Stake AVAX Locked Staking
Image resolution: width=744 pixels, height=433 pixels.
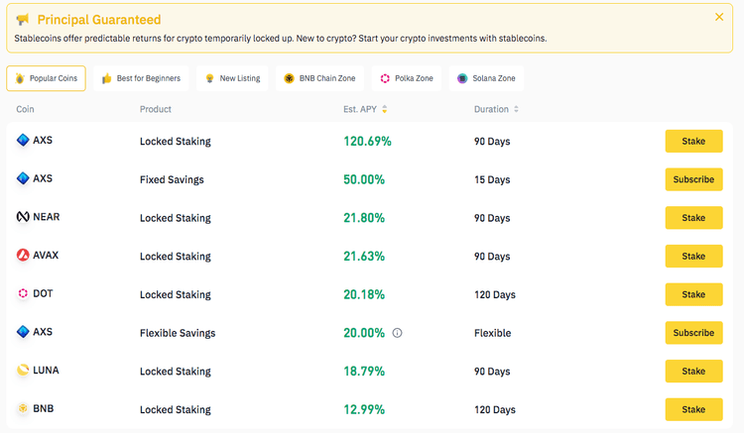click(693, 257)
